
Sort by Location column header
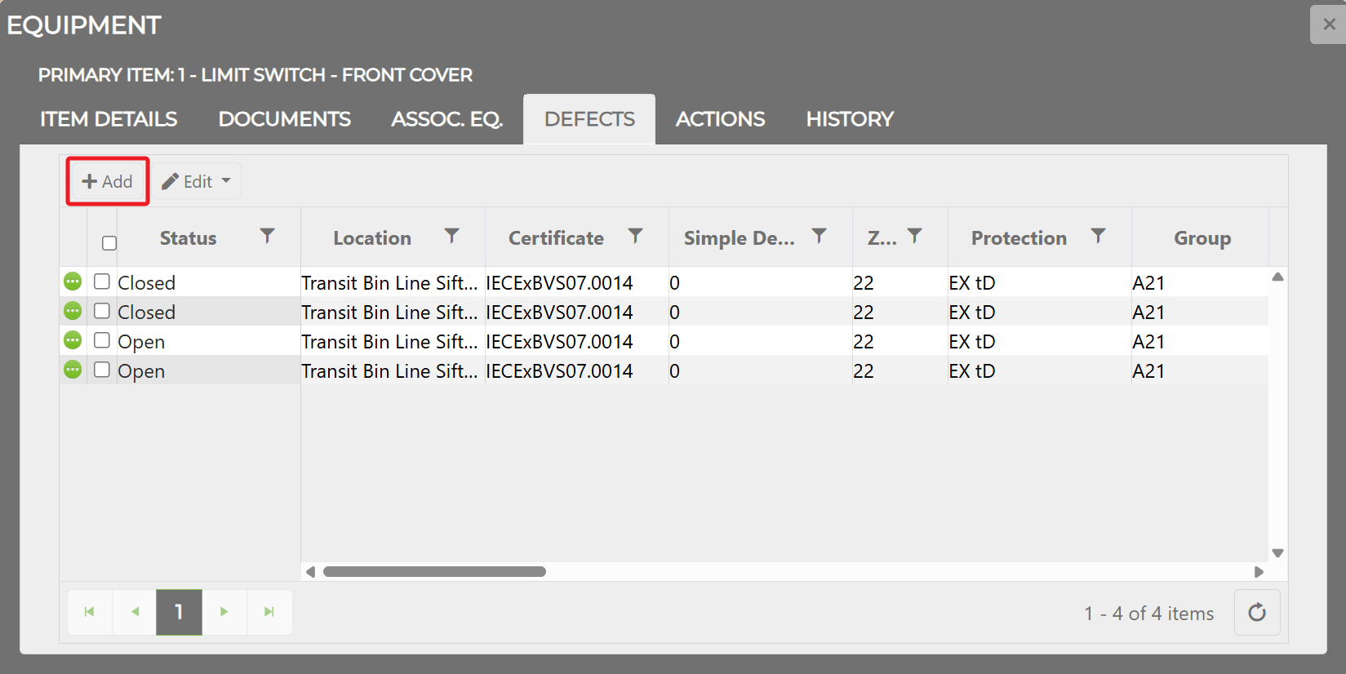tap(372, 238)
